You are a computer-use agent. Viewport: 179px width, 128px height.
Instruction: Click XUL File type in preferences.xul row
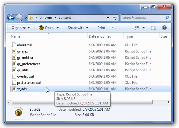click(x=131, y=83)
